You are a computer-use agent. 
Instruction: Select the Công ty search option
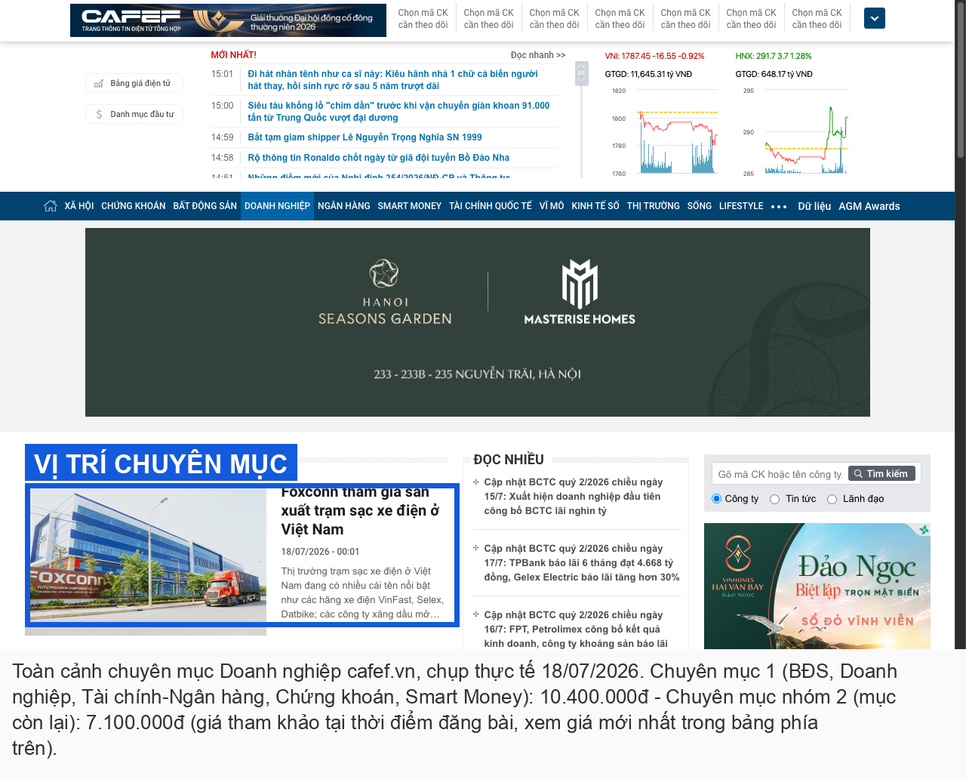tap(717, 499)
